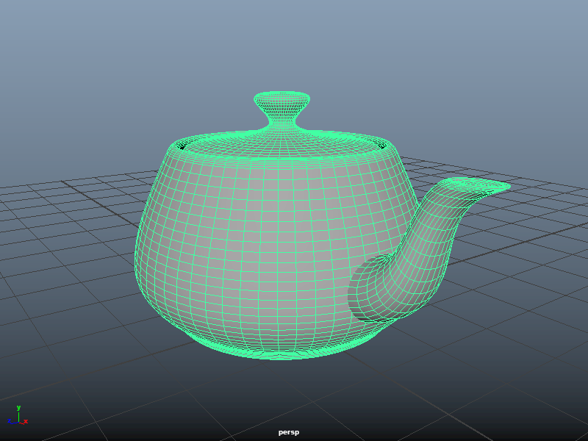Click the persp camera name label
588x441 pixels.
(x=288, y=432)
